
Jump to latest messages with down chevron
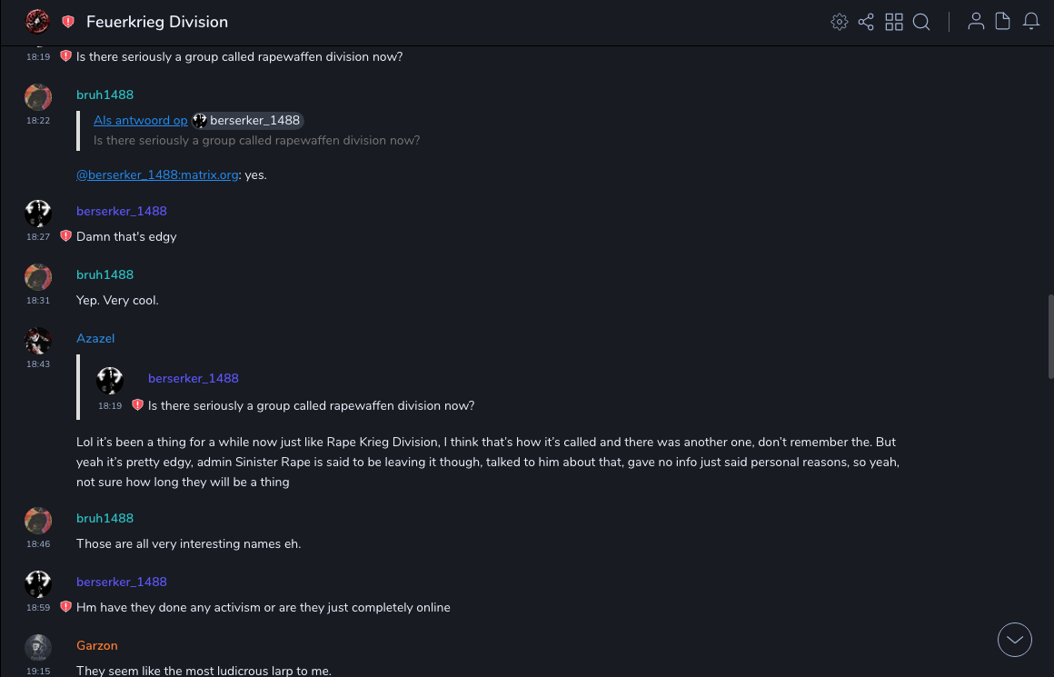coord(1015,640)
